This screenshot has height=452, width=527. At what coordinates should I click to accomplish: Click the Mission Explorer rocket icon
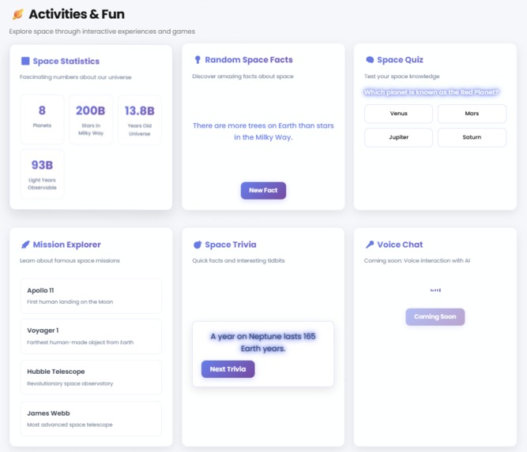coord(25,245)
